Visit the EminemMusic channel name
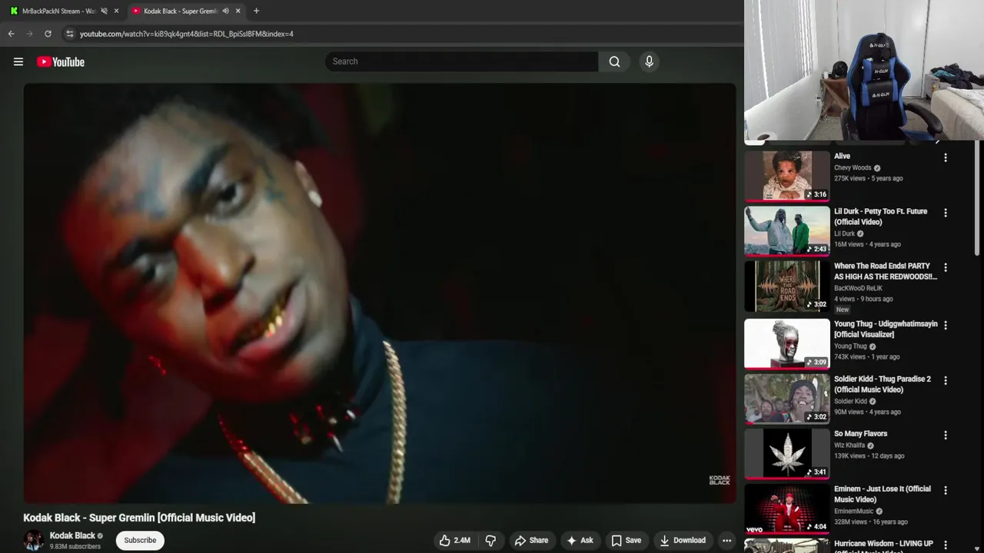Screen dimensions: 984x553 click(x=853, y=512)
